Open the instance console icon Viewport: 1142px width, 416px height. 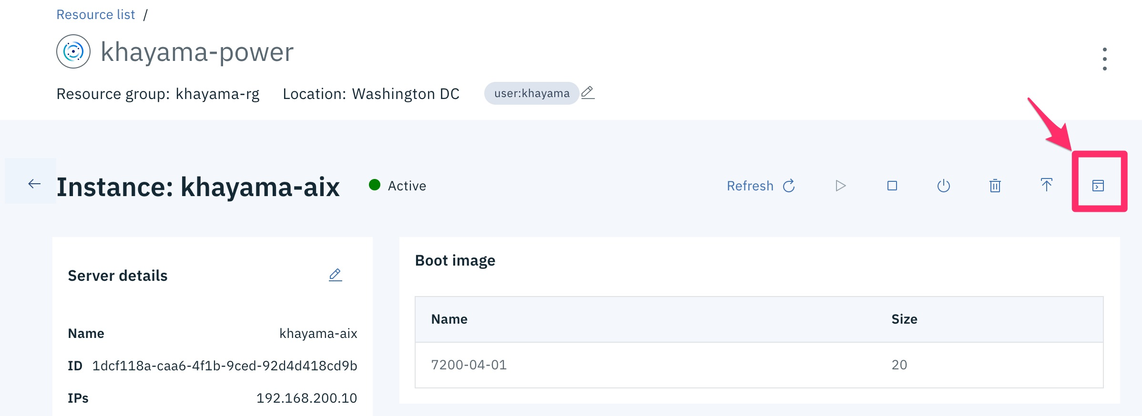click(x=1098, y=186)
